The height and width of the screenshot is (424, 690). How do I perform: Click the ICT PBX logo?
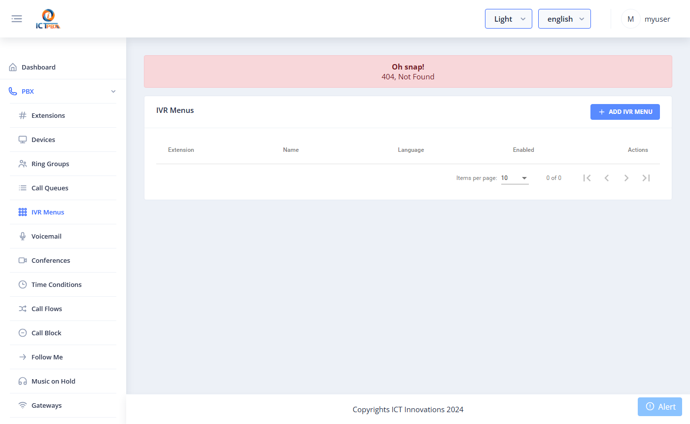tap(48, 19)
